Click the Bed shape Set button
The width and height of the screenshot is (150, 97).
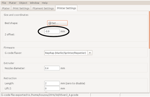coord(57,23)
